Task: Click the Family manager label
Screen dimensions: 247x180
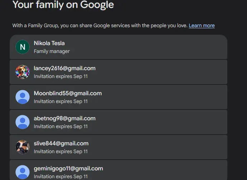Action: tap(52, 51)
